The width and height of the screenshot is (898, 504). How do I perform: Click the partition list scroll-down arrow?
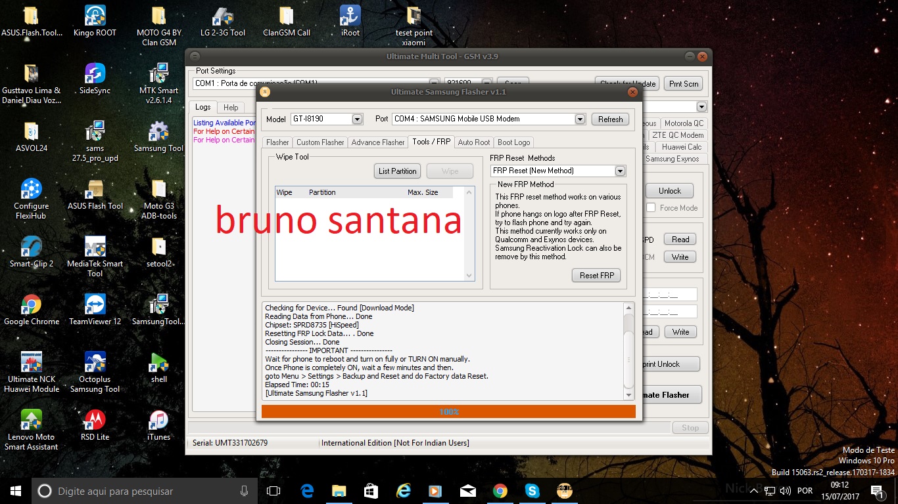469,276
